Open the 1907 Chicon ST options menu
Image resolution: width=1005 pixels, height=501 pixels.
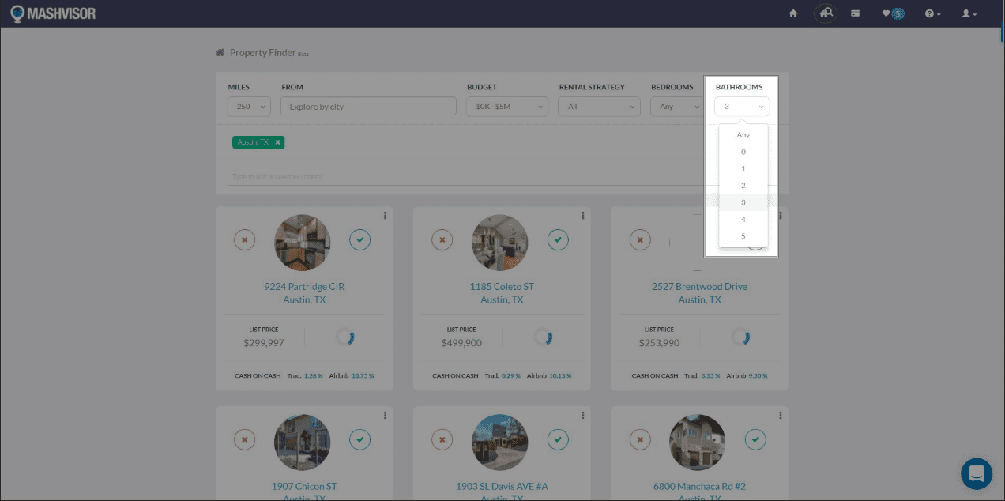(x=385, y=414)
